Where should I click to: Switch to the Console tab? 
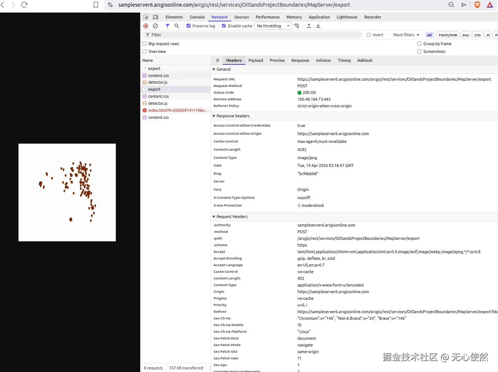(197, 17)
